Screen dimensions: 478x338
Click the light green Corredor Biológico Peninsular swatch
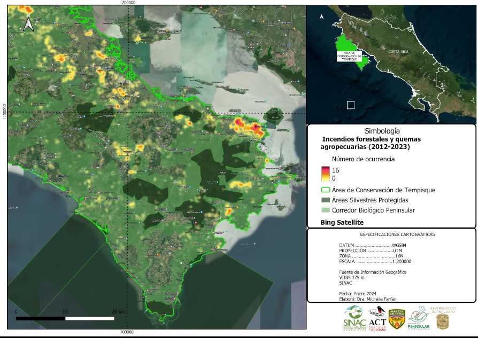pos(325,210)
